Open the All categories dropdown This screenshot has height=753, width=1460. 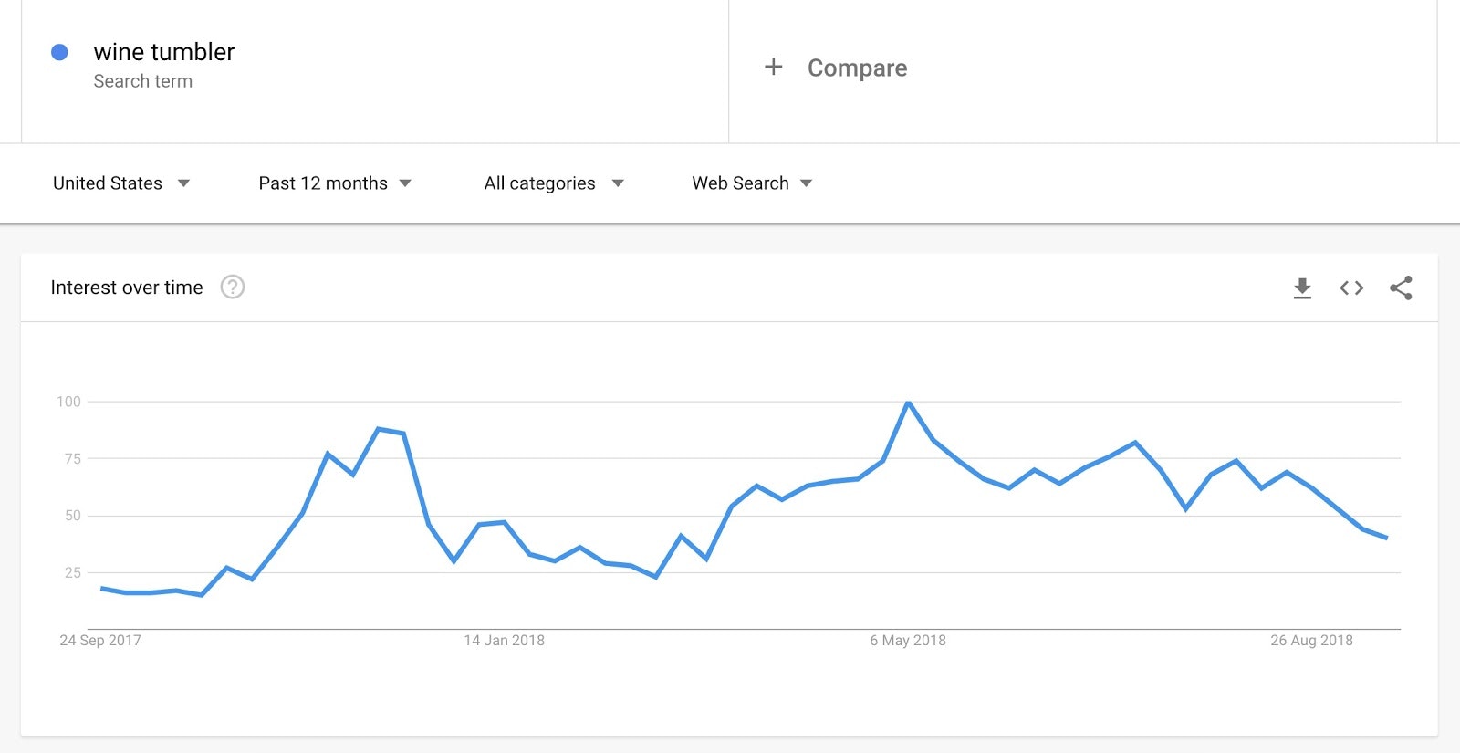point(553,183)
